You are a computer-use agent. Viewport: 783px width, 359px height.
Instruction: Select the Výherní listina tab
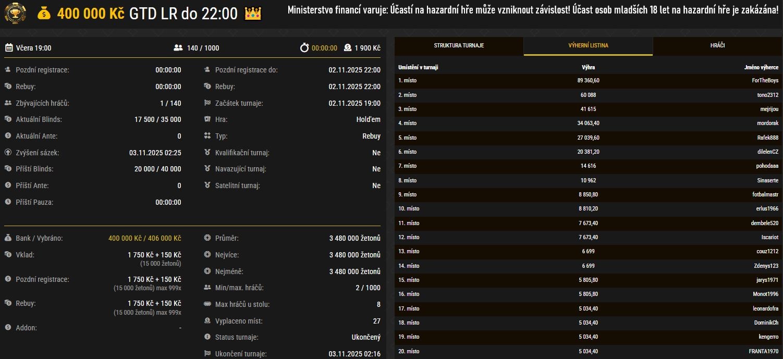point(588,46)
